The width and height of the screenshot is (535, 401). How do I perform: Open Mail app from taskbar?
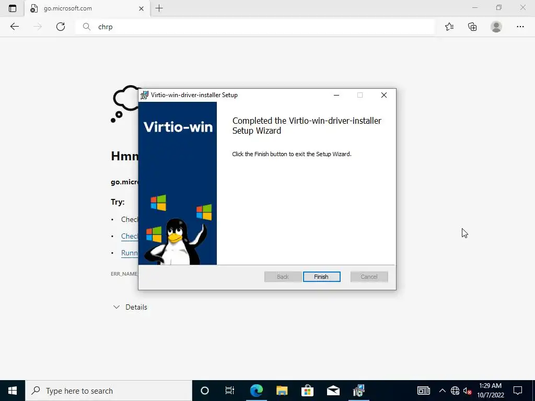point(333,391)
